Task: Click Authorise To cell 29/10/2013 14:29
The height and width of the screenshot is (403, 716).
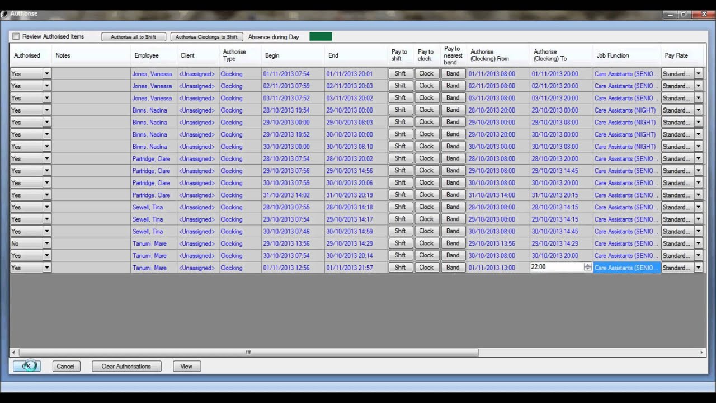Action: (562, 243)
